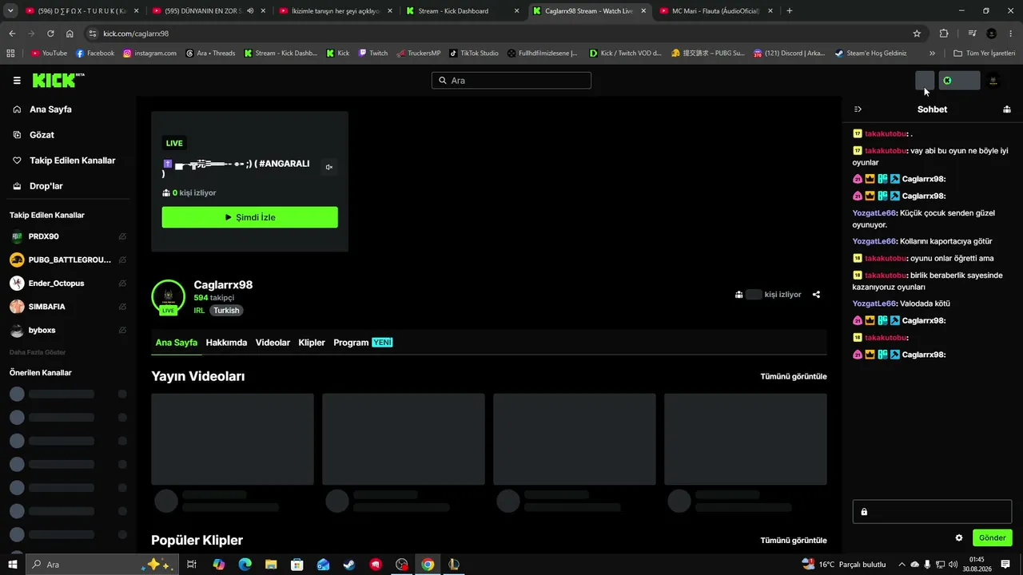Screen dimensions: 1023x575
Task: Open the IRL category link
Action: pyautogui.click(x=199, y=311)
